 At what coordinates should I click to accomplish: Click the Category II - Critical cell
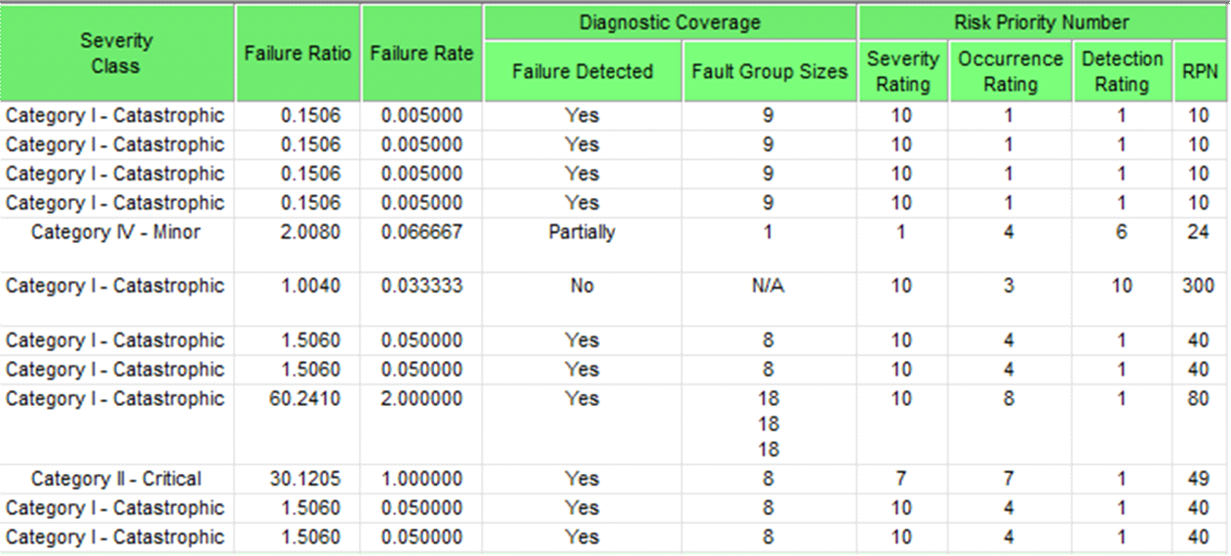point(117,479)
